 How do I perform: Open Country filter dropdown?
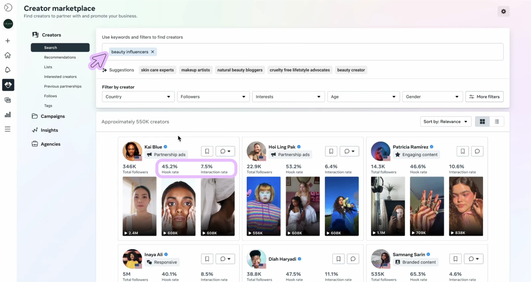(x=138, y=97)
